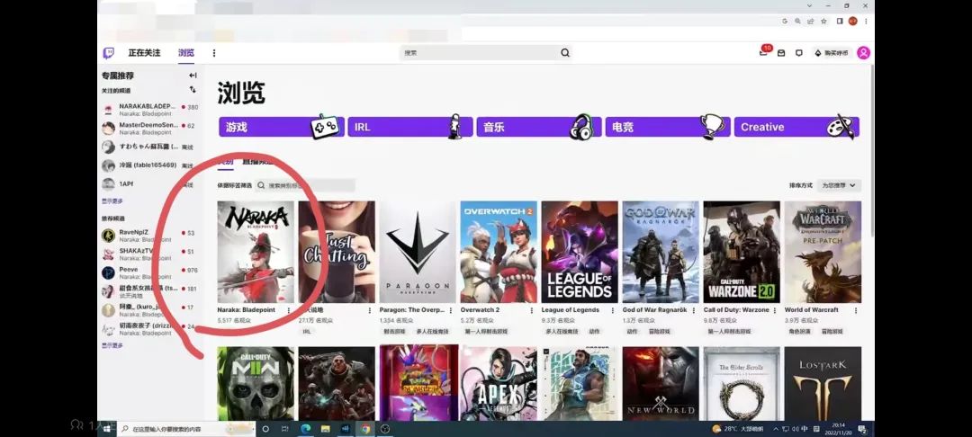Viewport: 972px width, 437px height.
Task: Open the 电竞 category banner
Action: click(668, 127)
